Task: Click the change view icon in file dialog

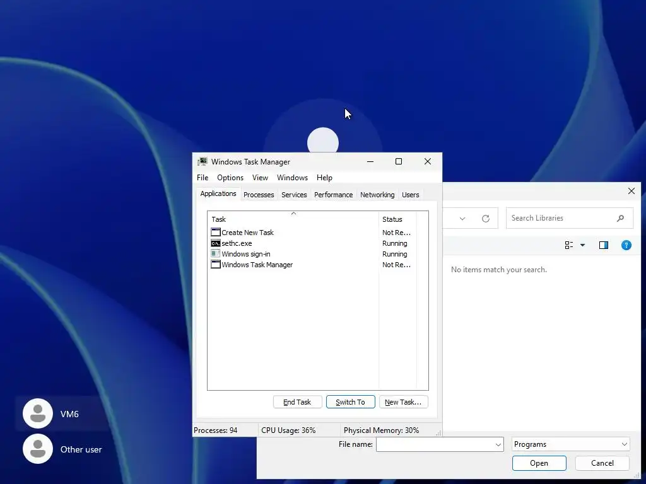Action: pyautogui.click(x=569, y=245)
